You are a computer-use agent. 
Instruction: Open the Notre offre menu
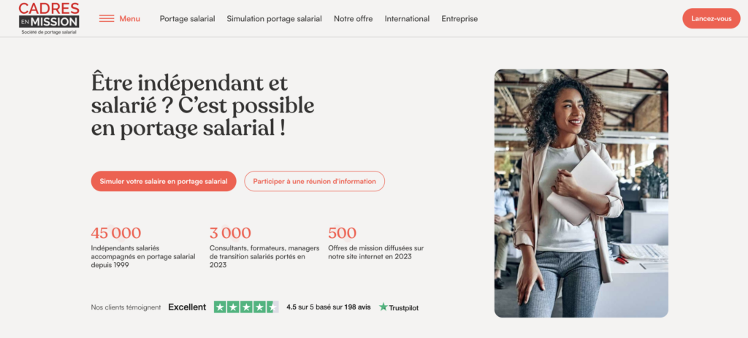click(353, 18)
